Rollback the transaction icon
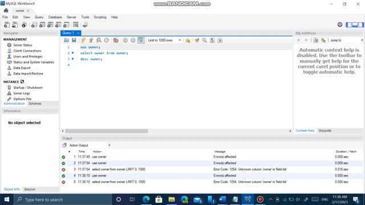365x205 pixels. tap(133, 40)
